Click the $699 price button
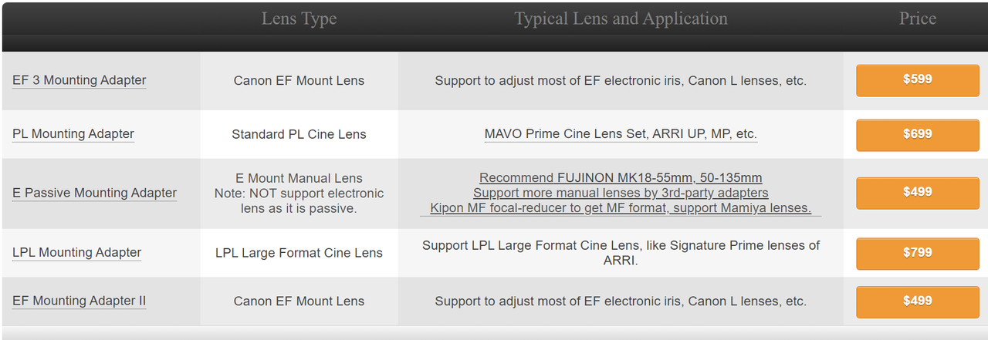This screenshot has width=988, height=340. 917,134
